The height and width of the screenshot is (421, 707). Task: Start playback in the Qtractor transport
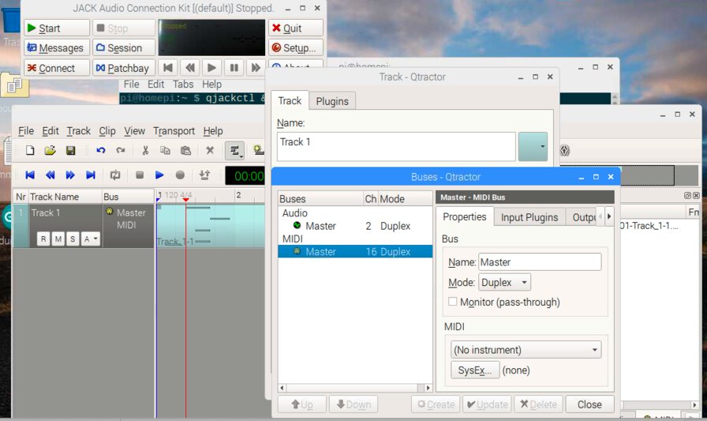(x=159, y=175)
